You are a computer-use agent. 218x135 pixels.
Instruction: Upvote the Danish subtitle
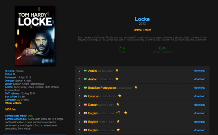[79, 102]
